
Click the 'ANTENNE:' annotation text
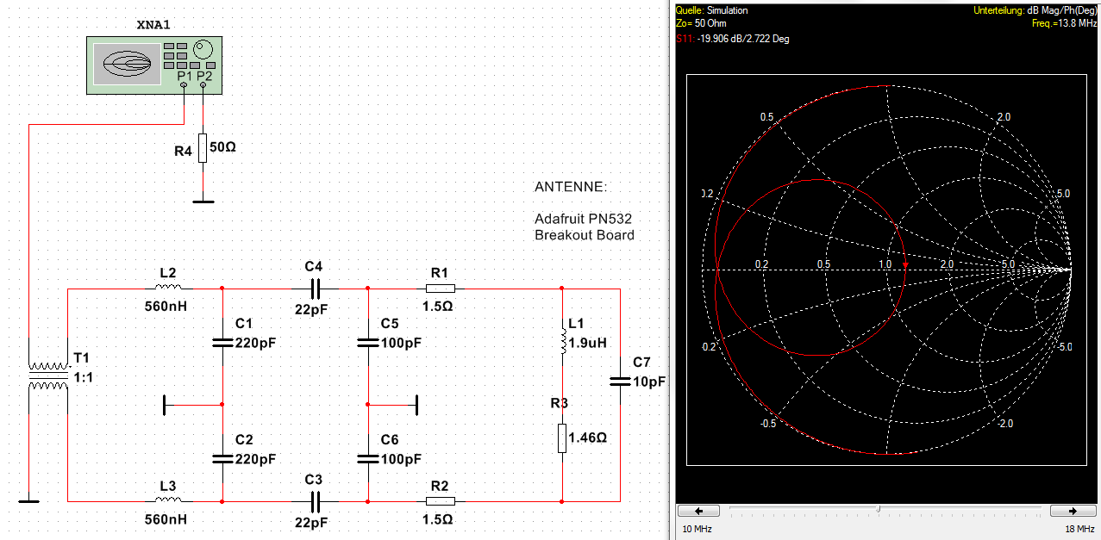(571, 187)
